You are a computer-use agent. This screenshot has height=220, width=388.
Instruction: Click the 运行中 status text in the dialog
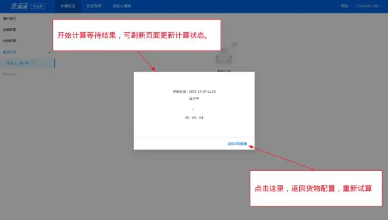(194, 99)
